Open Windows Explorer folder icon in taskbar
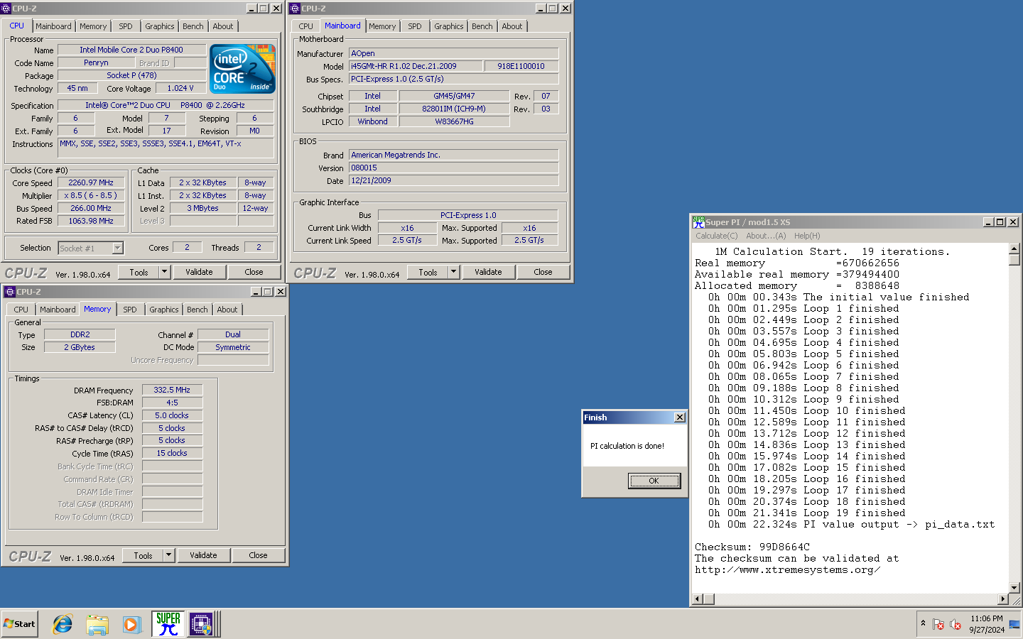1023x639 pixels. [x=97, y=624]
